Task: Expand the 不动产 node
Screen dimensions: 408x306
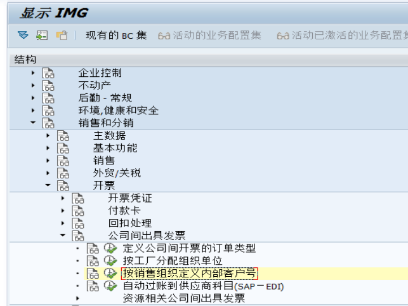Action: [x=33, y=86]
